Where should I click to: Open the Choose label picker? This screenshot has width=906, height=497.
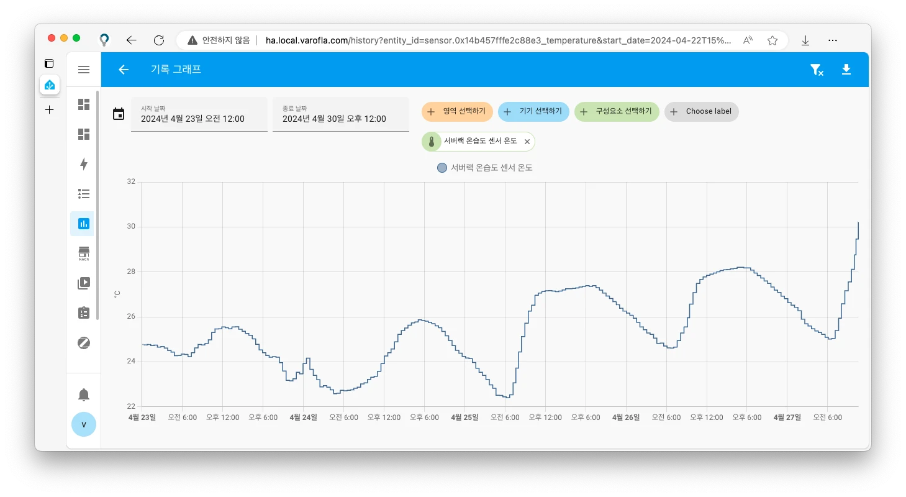pos(701,112)
